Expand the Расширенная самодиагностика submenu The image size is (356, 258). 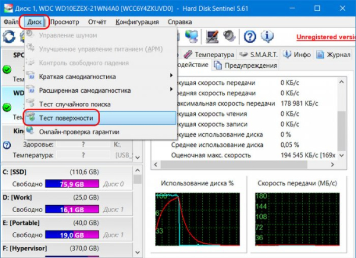tap(172, 90)
